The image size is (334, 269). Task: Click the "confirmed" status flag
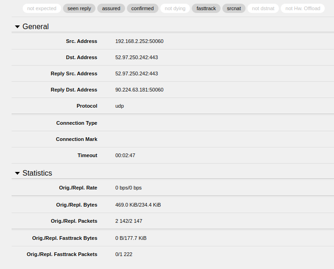coord(143,8)
